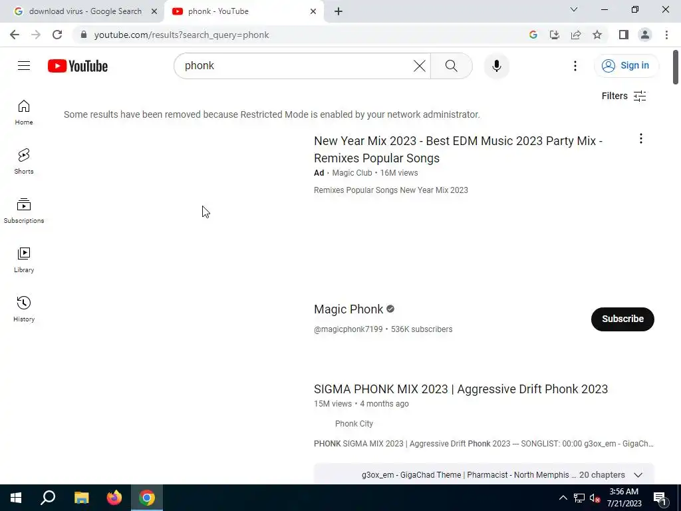This screenshot has height=511, width=681.
Task: Open the Phonk City channel link
Action: 354,424
